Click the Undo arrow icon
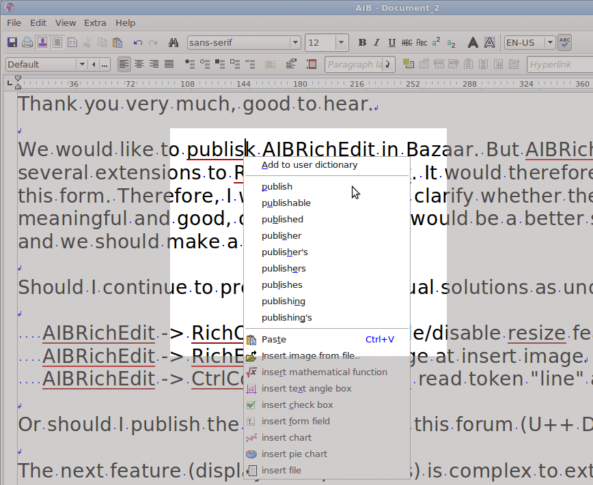The image size is (593, 485). tap(137, 42)
